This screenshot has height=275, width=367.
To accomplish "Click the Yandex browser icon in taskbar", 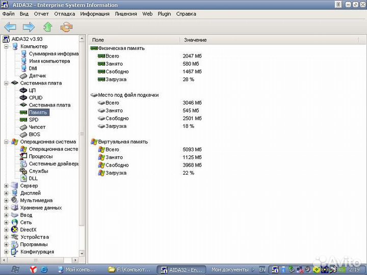I will pyautogui.click(x=33, y=269).
